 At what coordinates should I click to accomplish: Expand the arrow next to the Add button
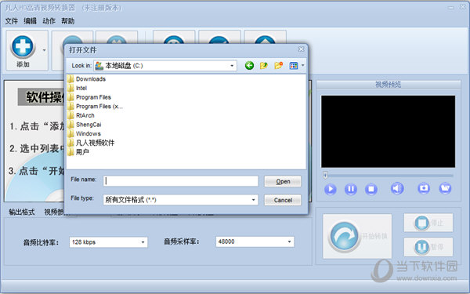click(45, 50)
